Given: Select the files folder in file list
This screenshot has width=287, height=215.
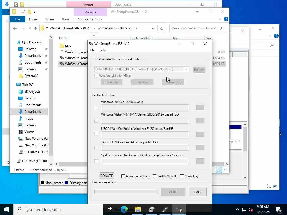Looking at the screenshot, I should coord(68,46).
